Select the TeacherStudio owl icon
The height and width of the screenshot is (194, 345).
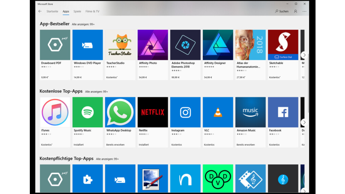click(x=120, y=45)
